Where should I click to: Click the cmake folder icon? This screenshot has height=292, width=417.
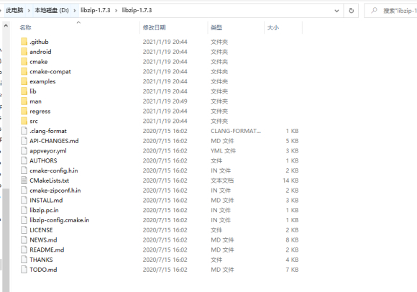click(24, 61)
